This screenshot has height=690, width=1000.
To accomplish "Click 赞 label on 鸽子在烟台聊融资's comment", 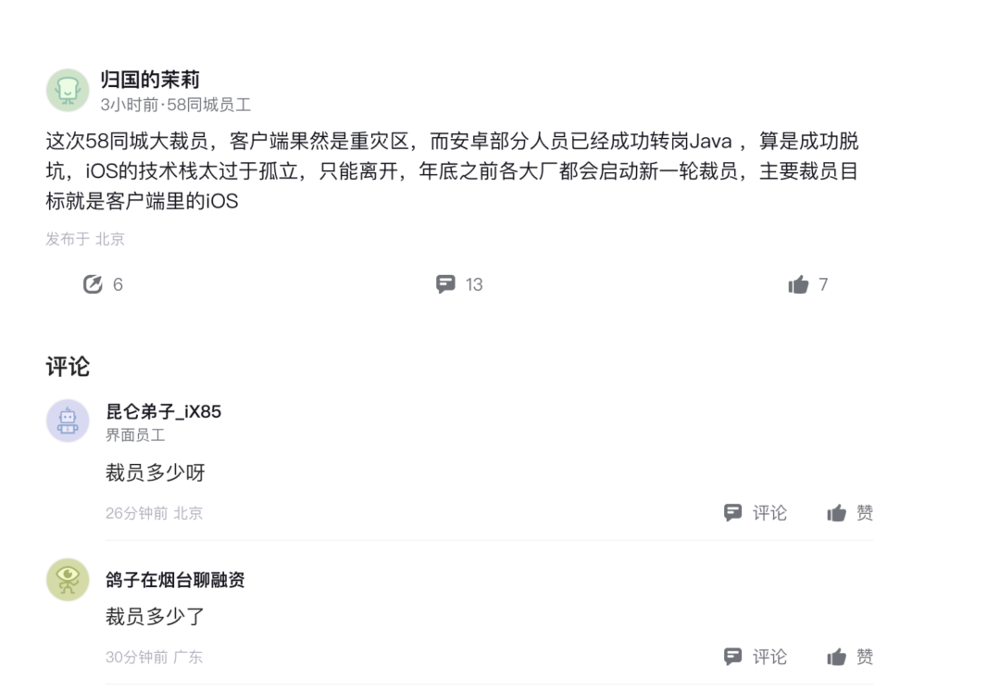I will 865,657.
